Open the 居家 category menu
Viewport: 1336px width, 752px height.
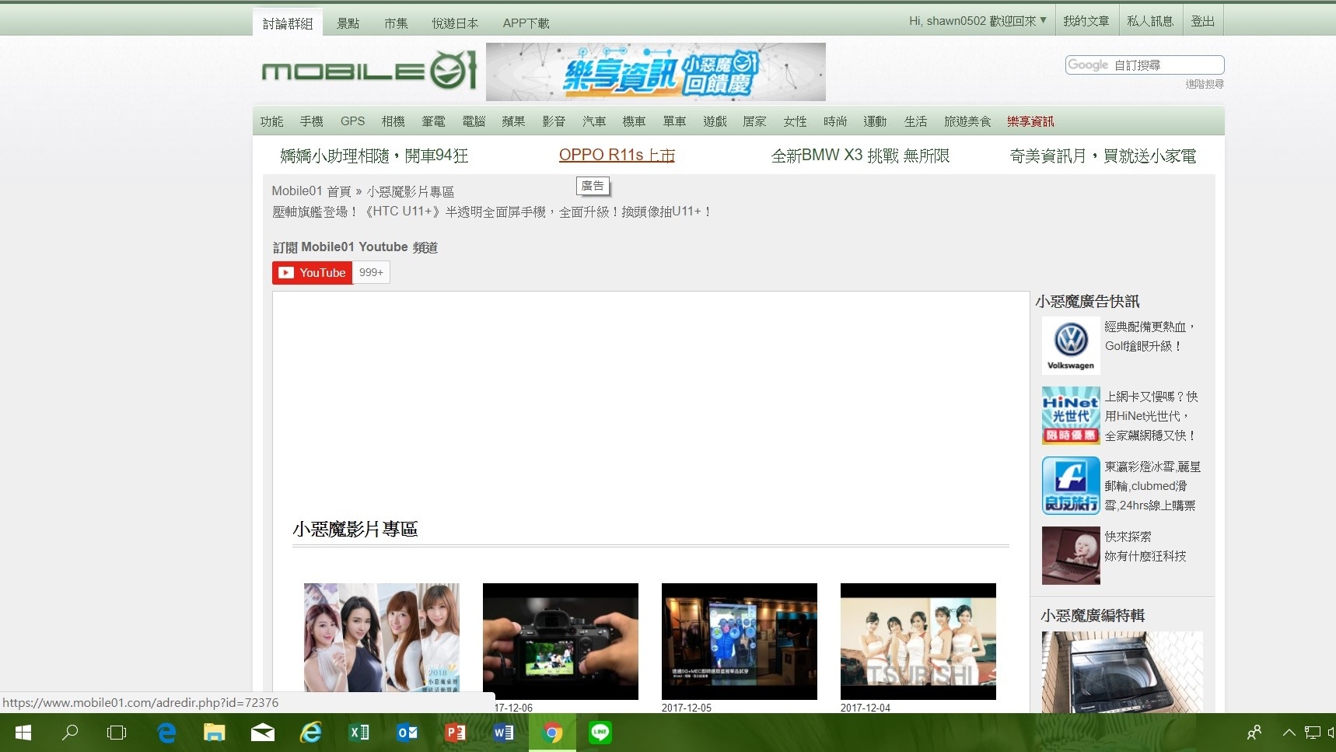755,121
